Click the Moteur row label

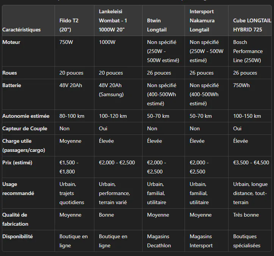[x=11, y=42]
